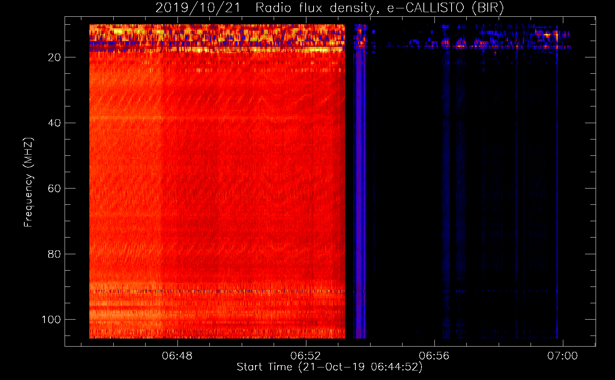Click the wide blue vertical stripe after the red region

tap(360, 181)
